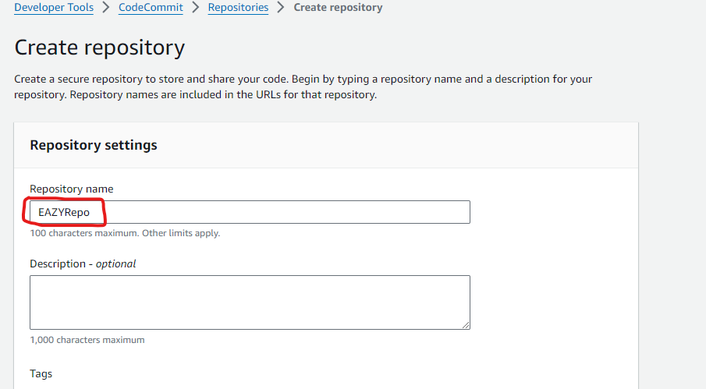
Task: Select the Create repository breadcrumb item
Action: (x=338, y=8)
